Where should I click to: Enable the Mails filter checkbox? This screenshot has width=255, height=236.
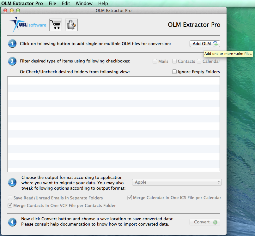tap(155, 61)
